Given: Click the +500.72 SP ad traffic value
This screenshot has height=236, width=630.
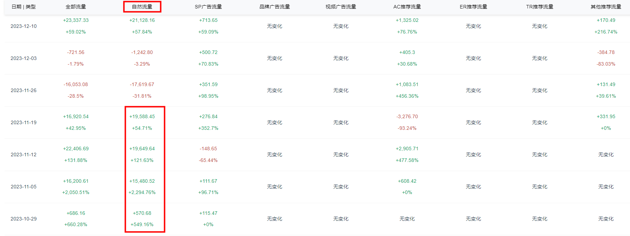Looking at the screenshot, I should click(x=208, y=52).
